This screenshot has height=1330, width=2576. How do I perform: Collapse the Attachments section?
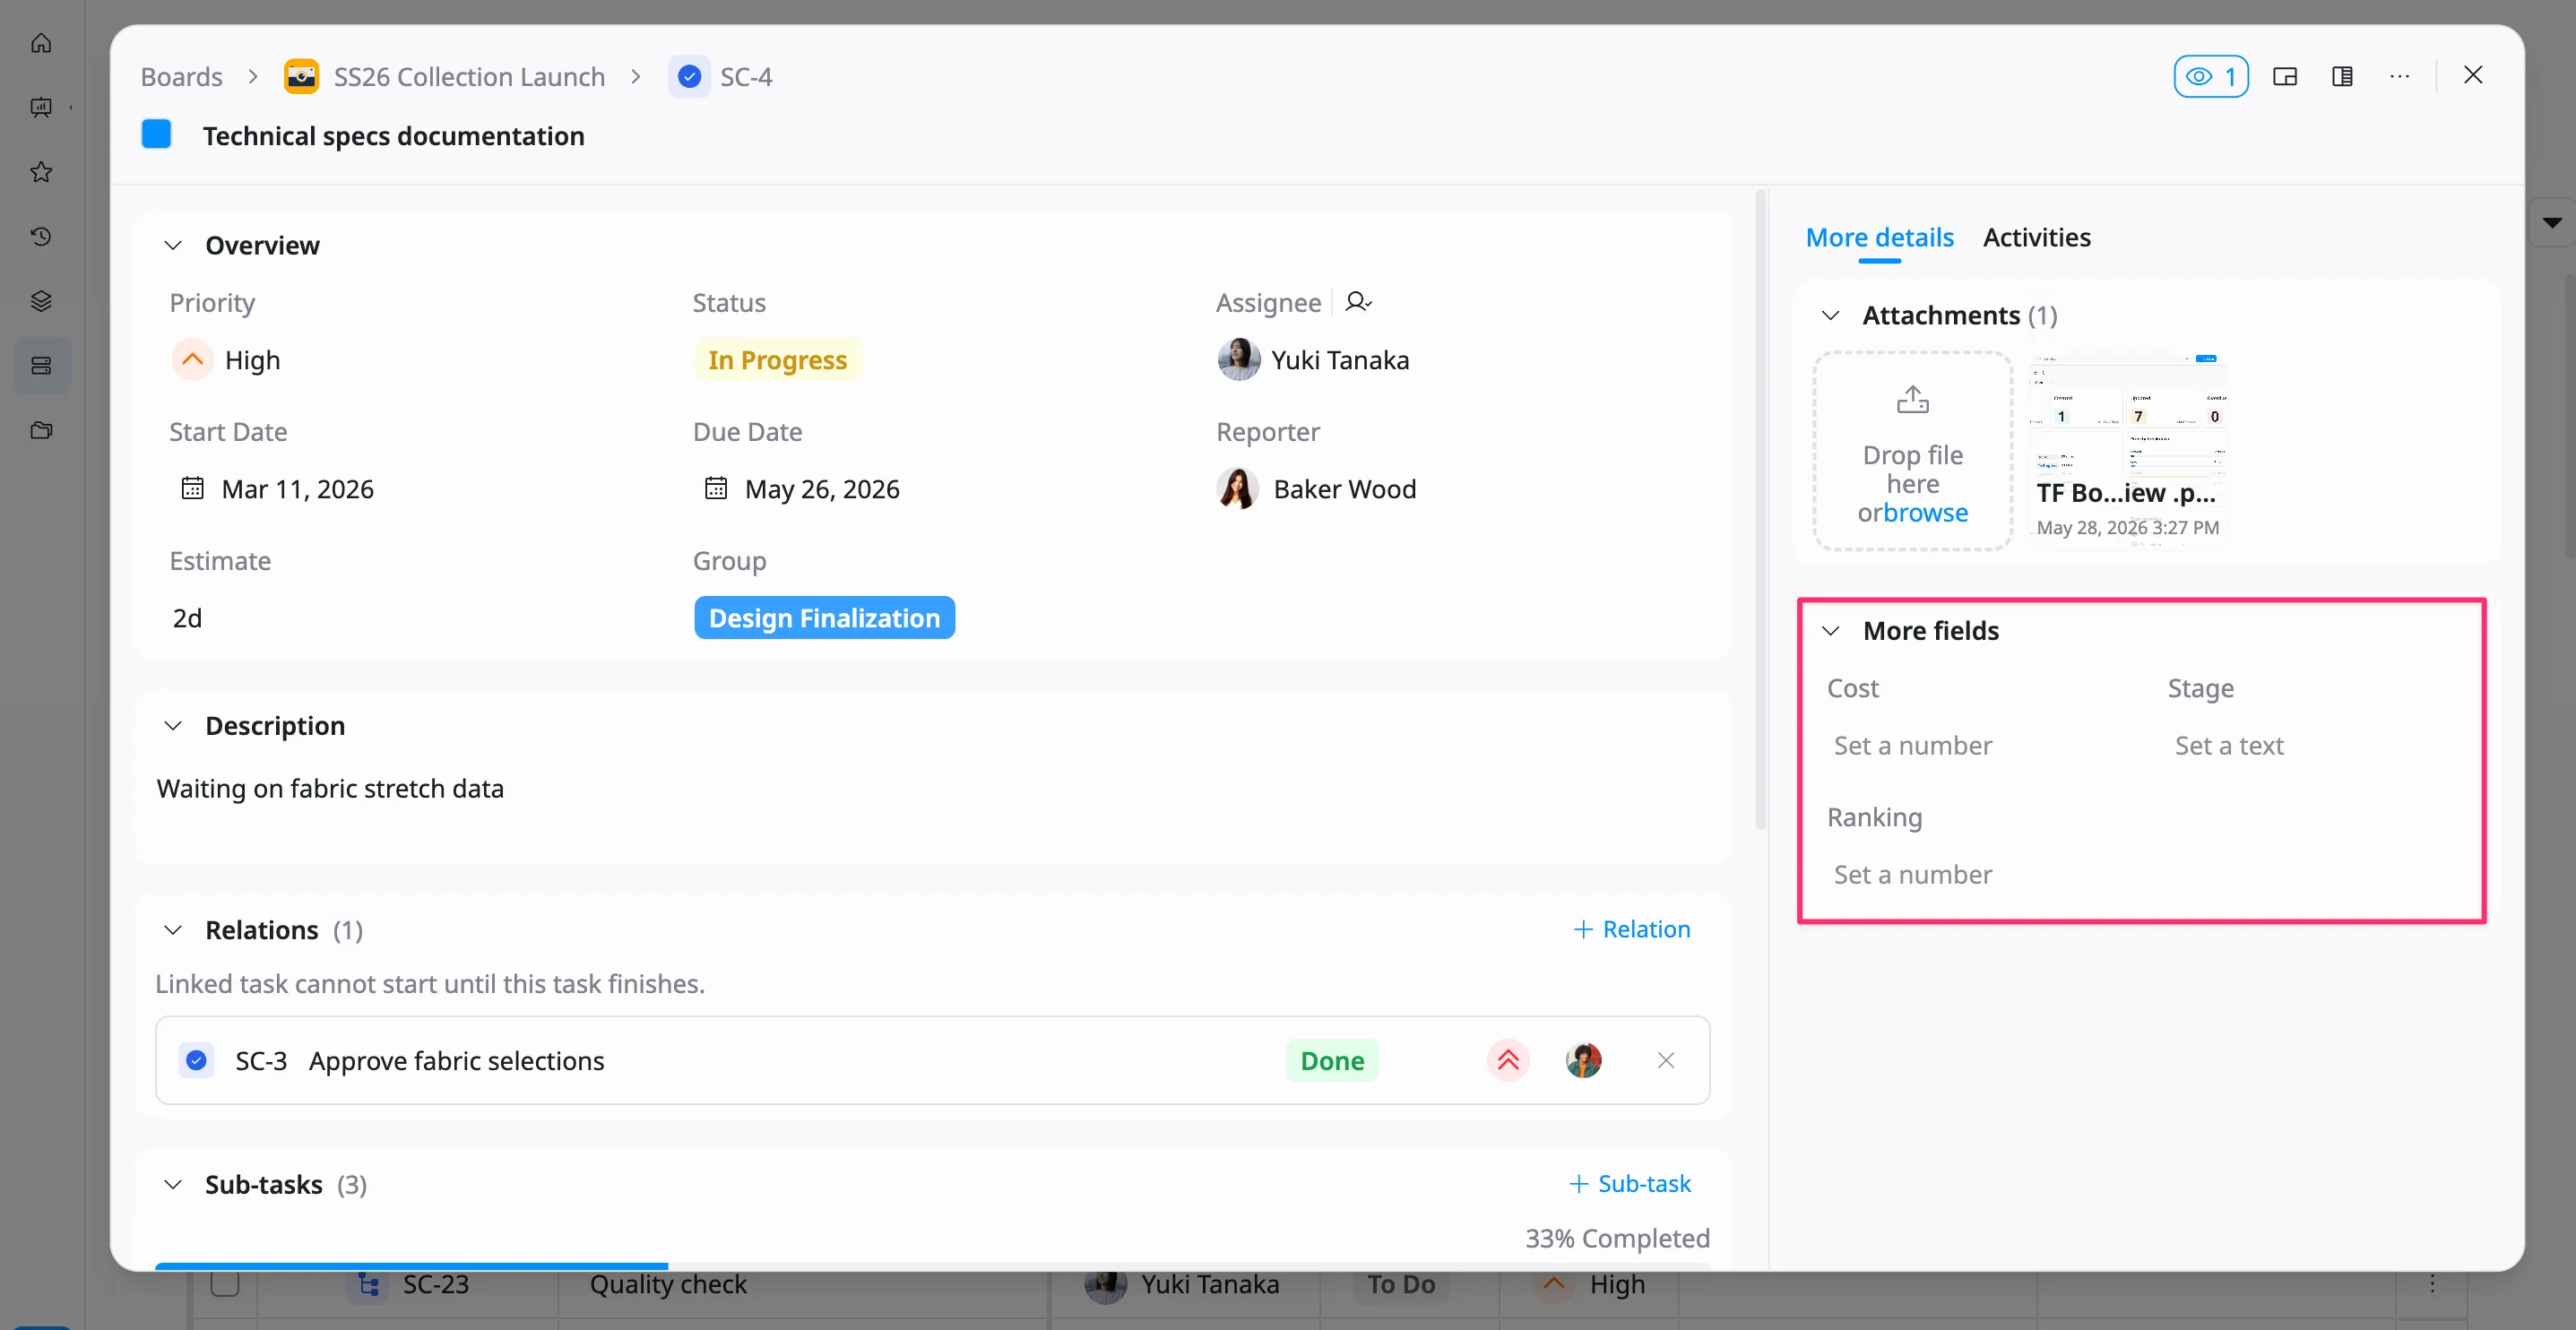pos(1830,315)
